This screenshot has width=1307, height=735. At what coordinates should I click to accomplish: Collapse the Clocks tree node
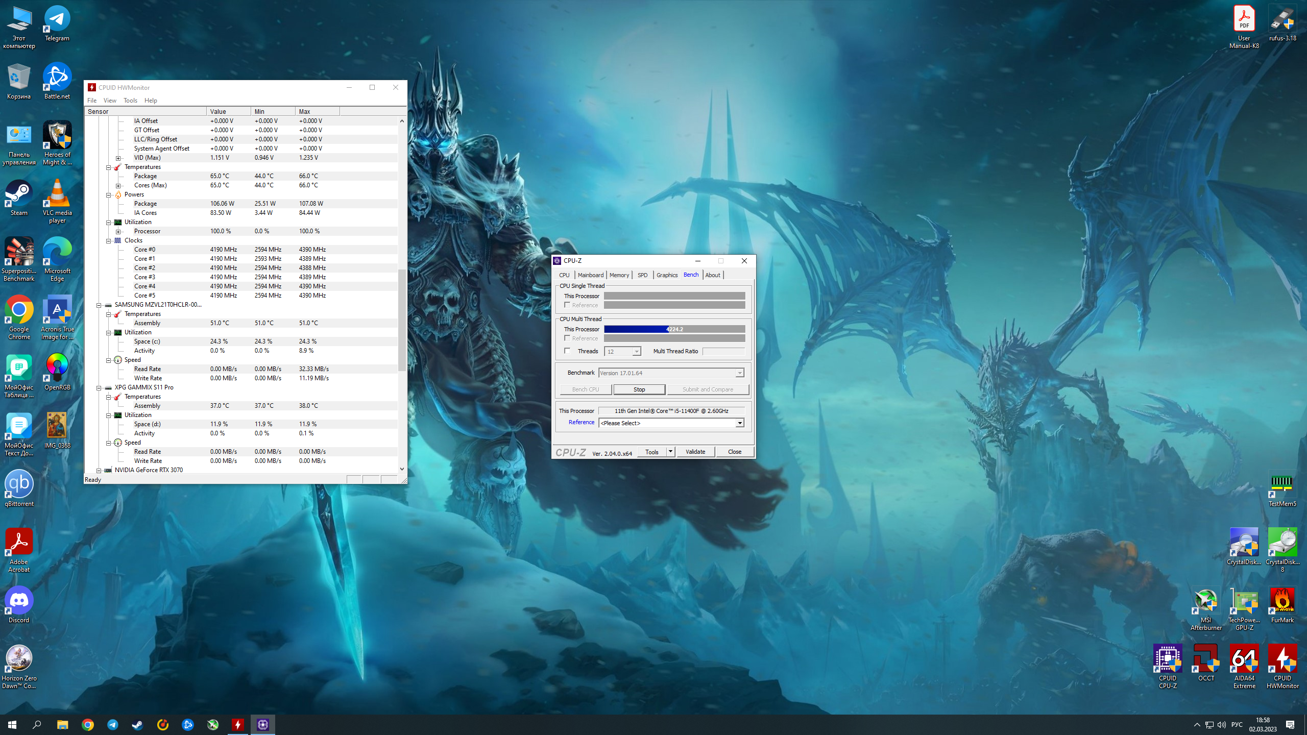click(x=108, y=240)
